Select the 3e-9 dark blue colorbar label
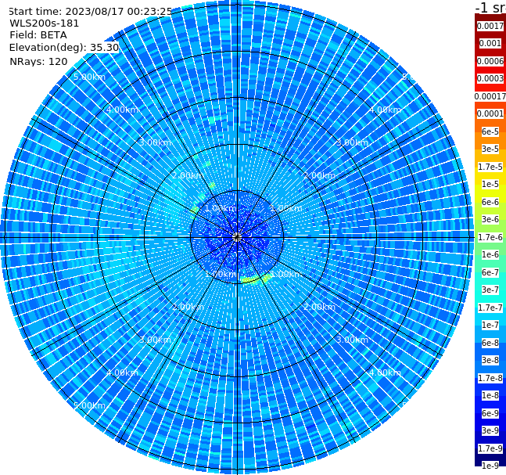 click(x=490, y=430)
